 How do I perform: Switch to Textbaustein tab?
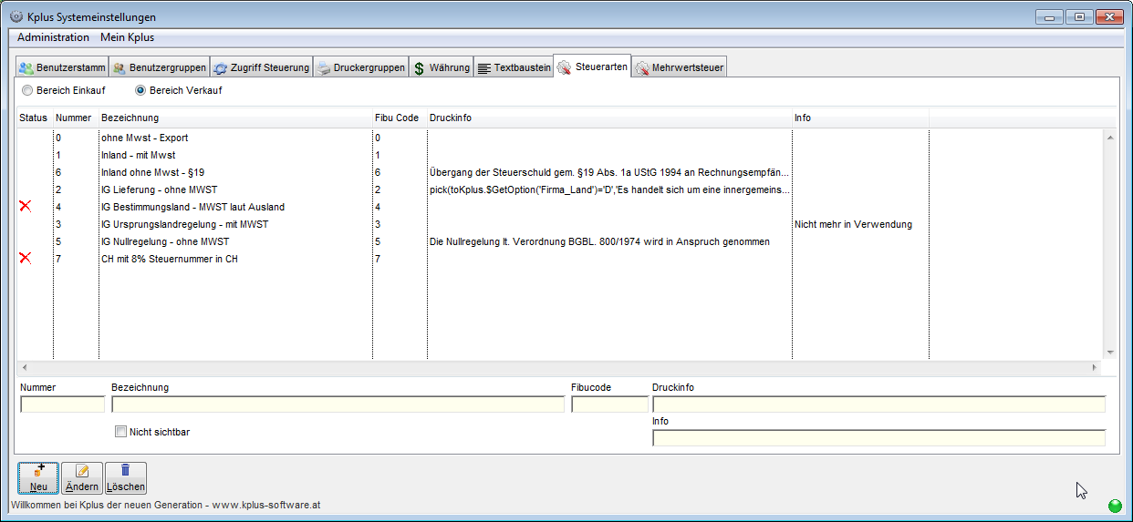(x=514, y=68)
